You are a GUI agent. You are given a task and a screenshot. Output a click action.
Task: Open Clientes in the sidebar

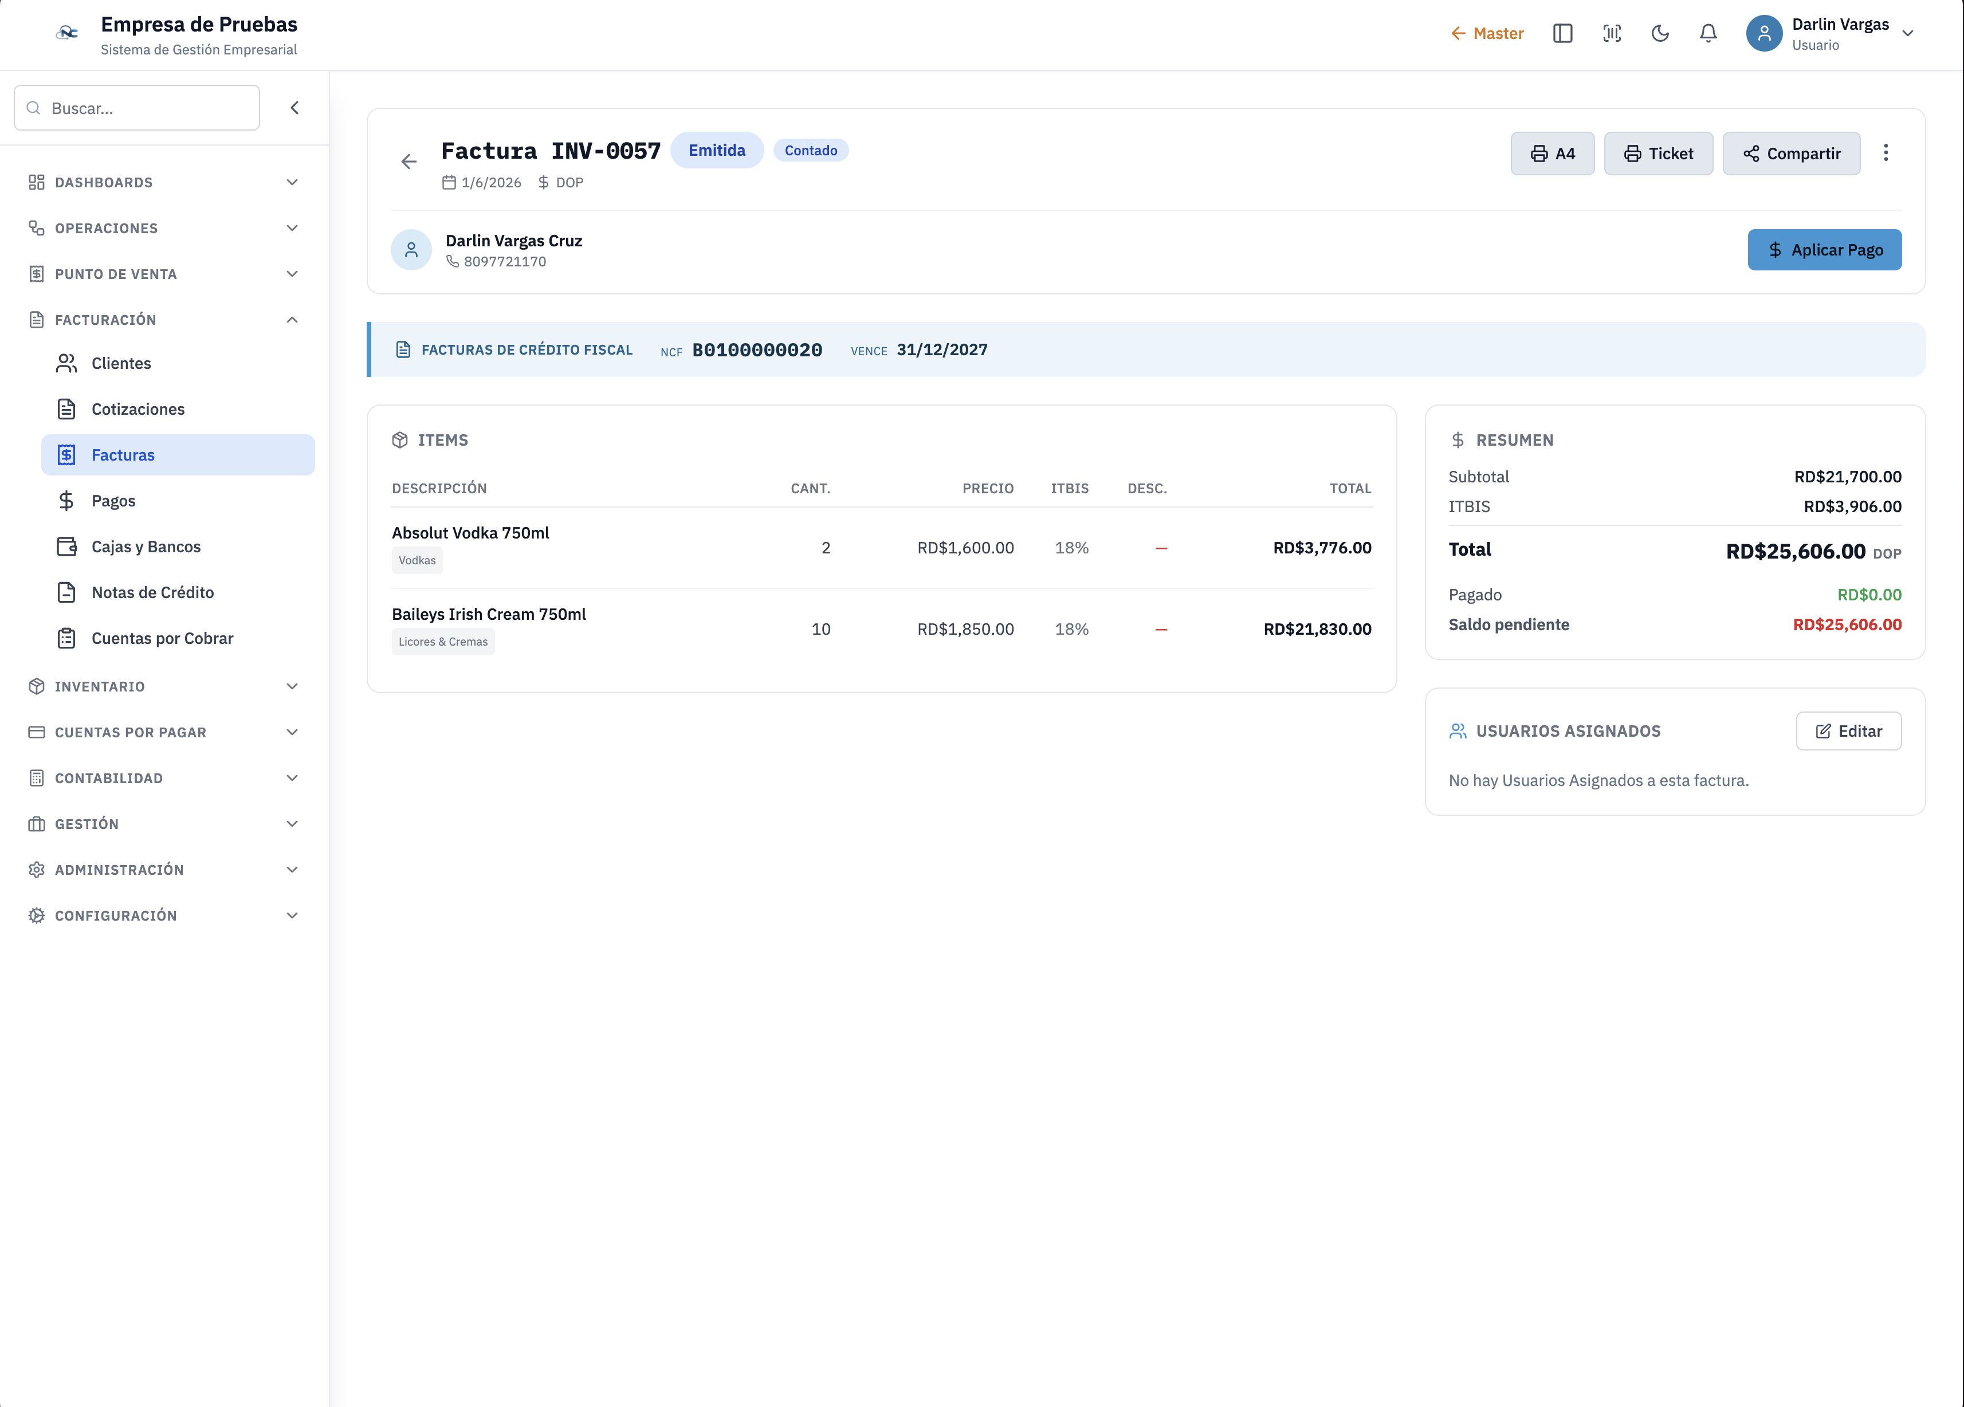pyautogui.click(x=178, y=363)
